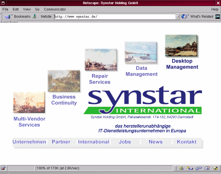The width and height of the screenshot is (221, 174).
Task: Open the View menu
Action: pos(27,9)
